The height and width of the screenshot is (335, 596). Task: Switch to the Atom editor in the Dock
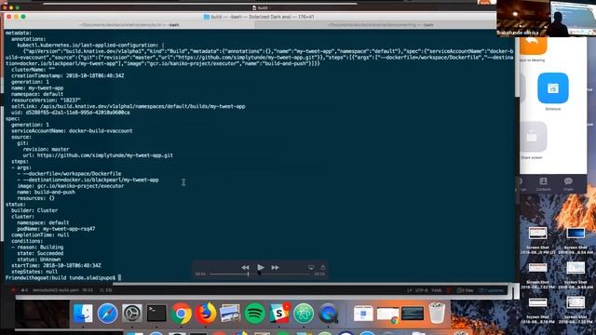pyautogui.click(x=304, y=314)
